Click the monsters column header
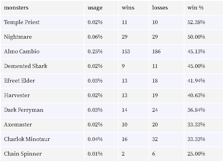Viewport: 224px width, 162px height. pos(16,8)
